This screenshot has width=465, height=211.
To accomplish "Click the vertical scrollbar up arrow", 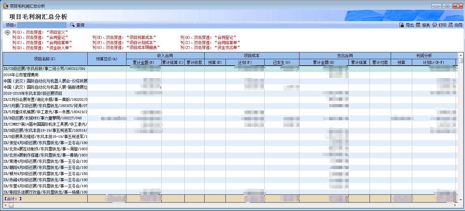I will tap(460, 55).
